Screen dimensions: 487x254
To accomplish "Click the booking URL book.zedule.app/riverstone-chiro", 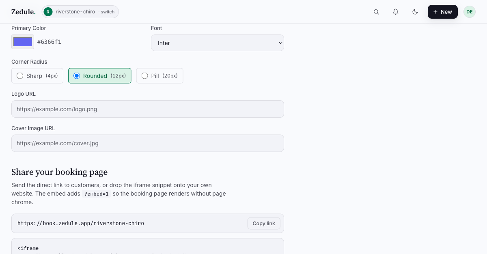I will (x=81, y=223).
